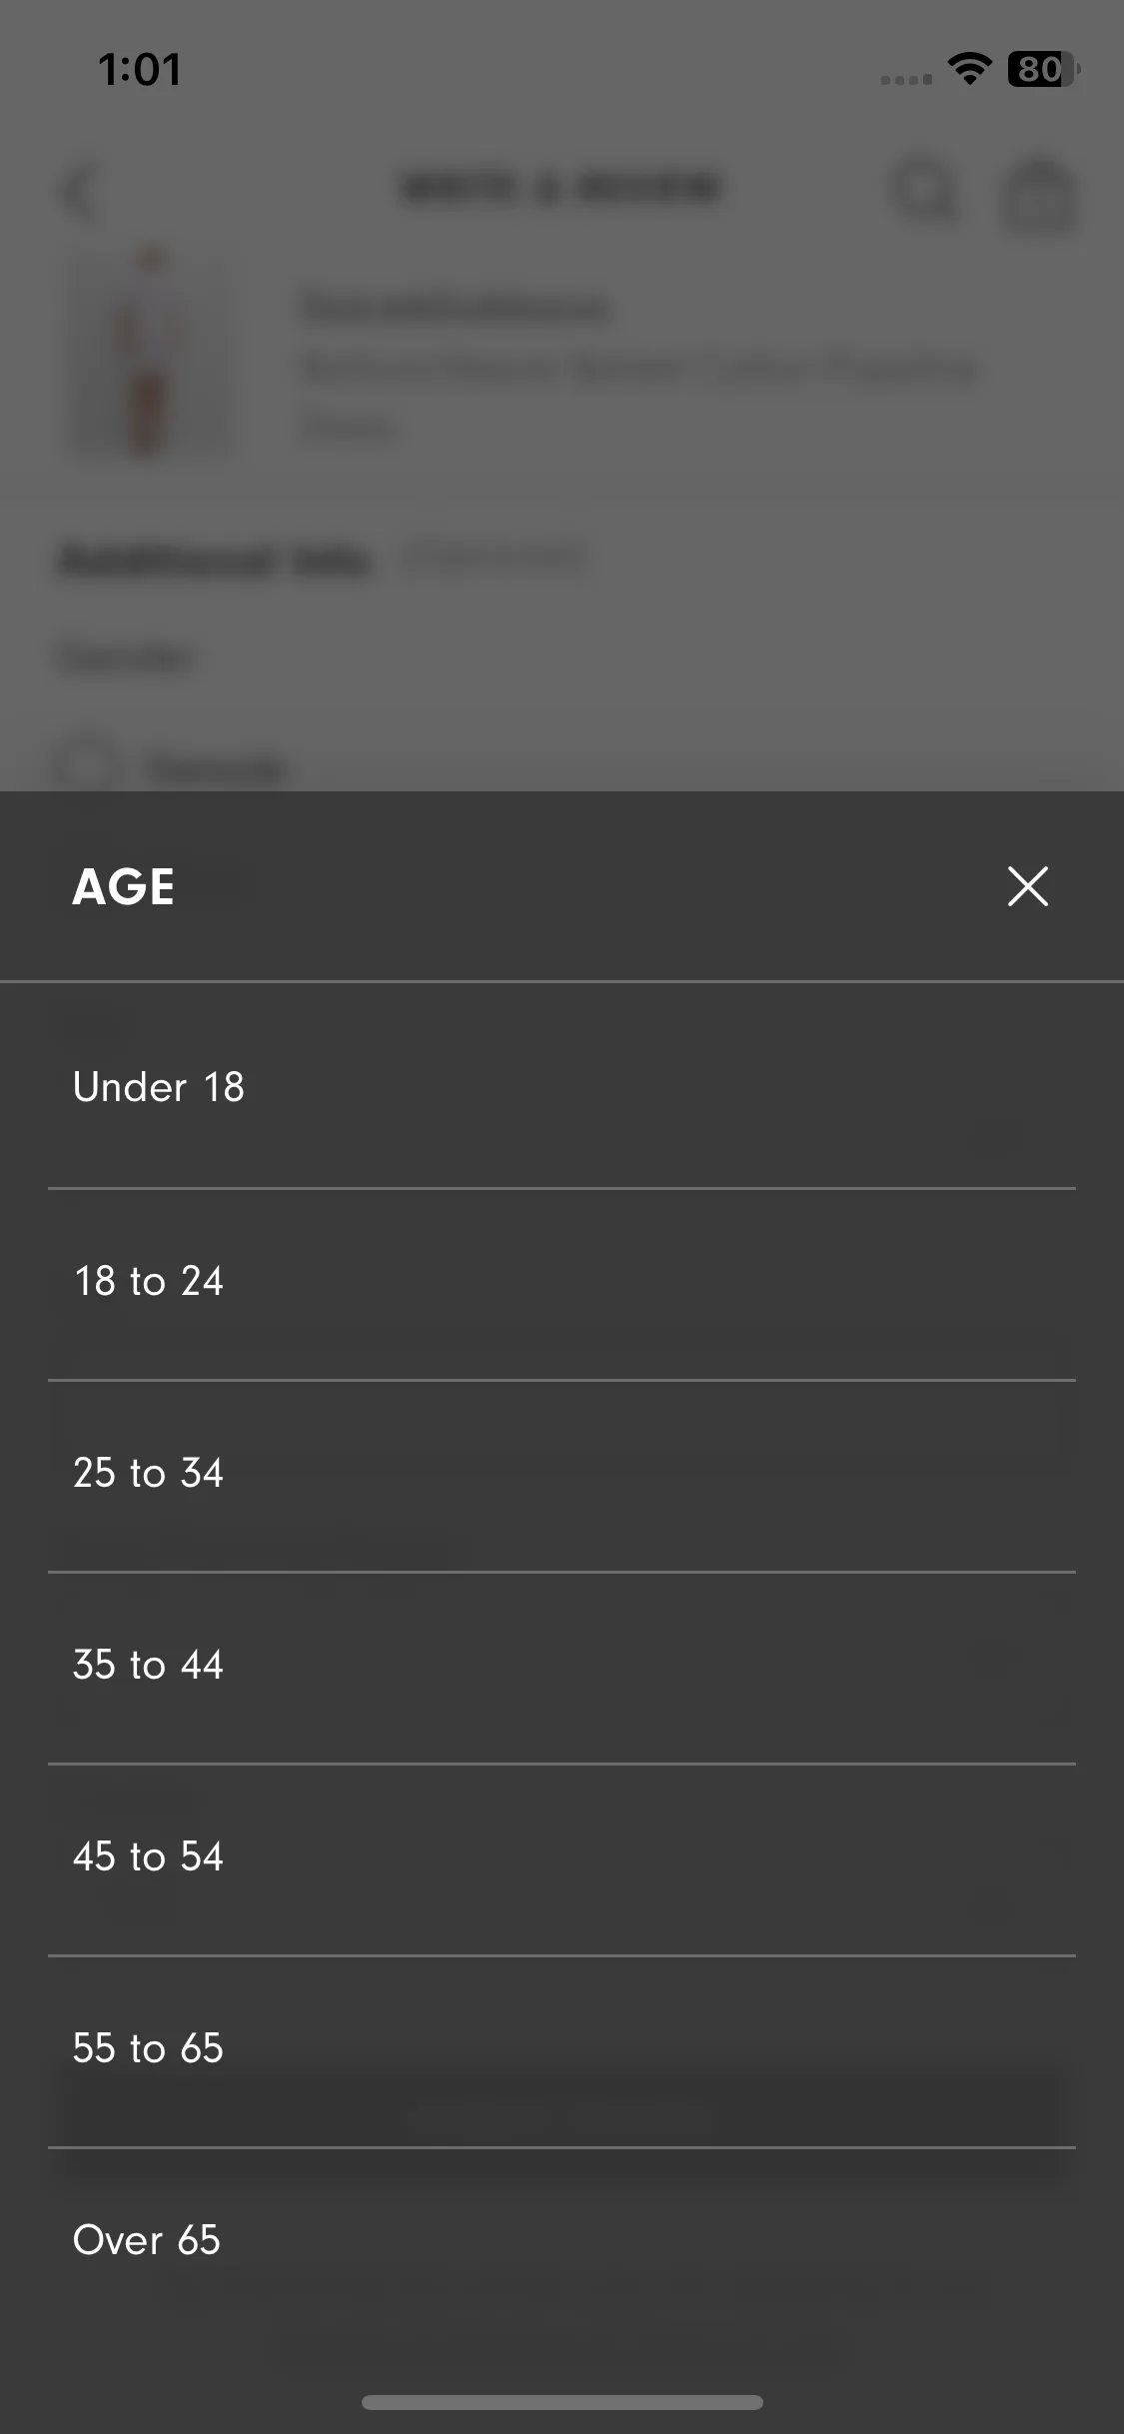Choose the 45 to 54 age range
The width and height of the screenshot is (1124, 2434).
562,1857
